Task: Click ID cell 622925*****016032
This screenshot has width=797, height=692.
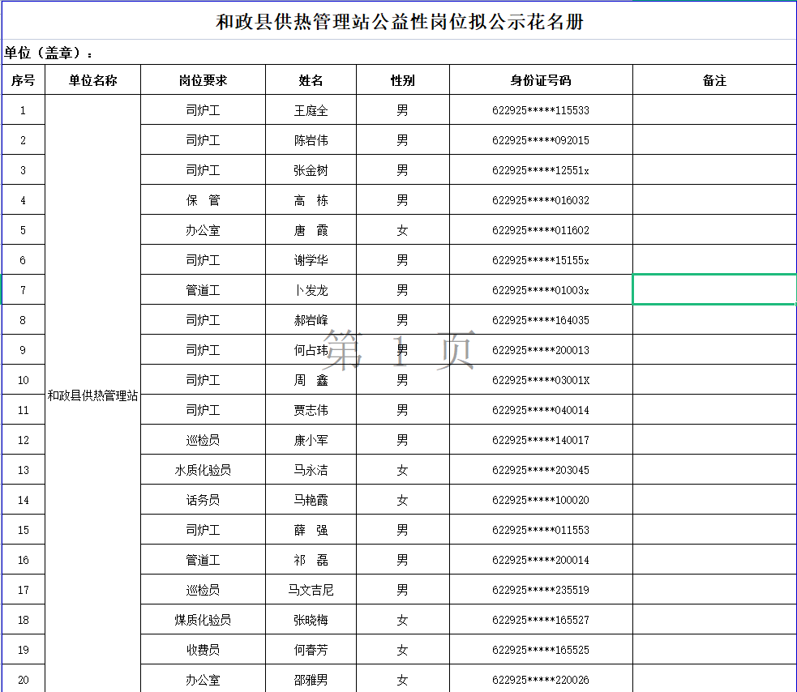Action: pyautogui.click(x=541, y=199)
